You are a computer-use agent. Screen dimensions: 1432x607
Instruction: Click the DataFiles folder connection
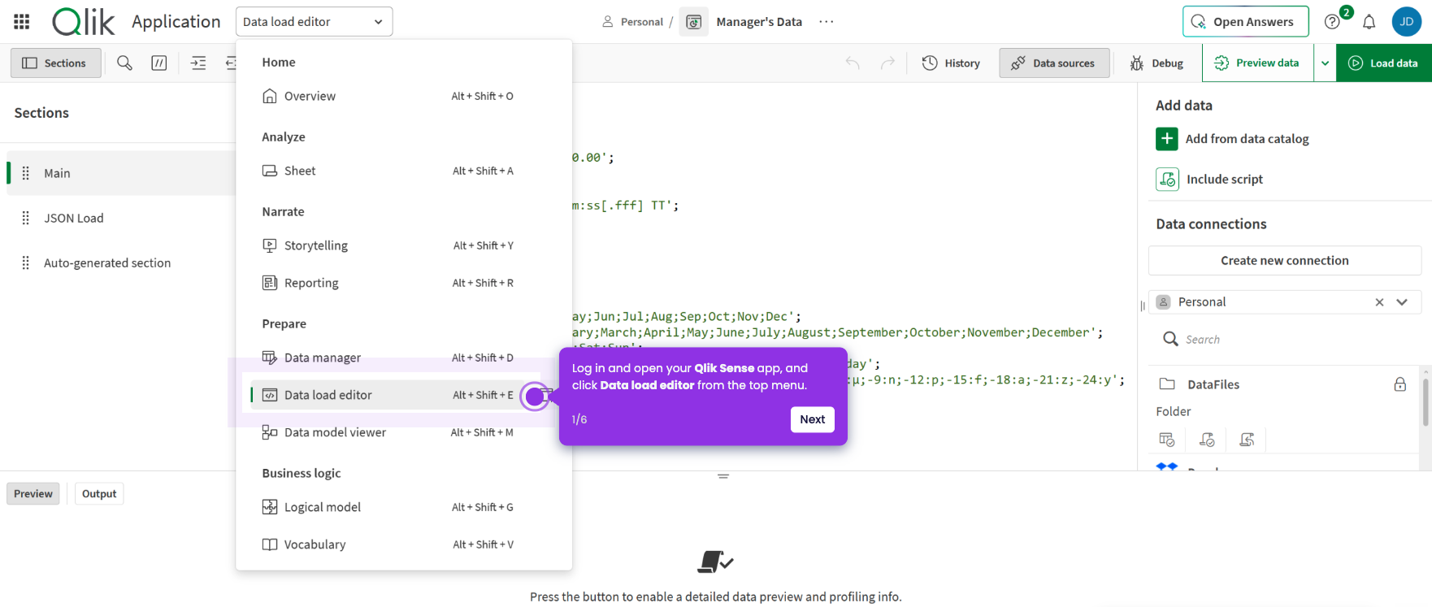click(x=1213, y=384)
